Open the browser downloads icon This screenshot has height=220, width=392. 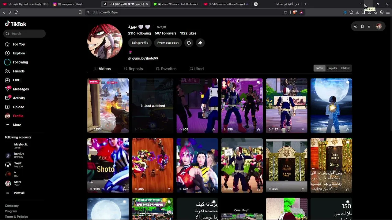click(357, 12)
